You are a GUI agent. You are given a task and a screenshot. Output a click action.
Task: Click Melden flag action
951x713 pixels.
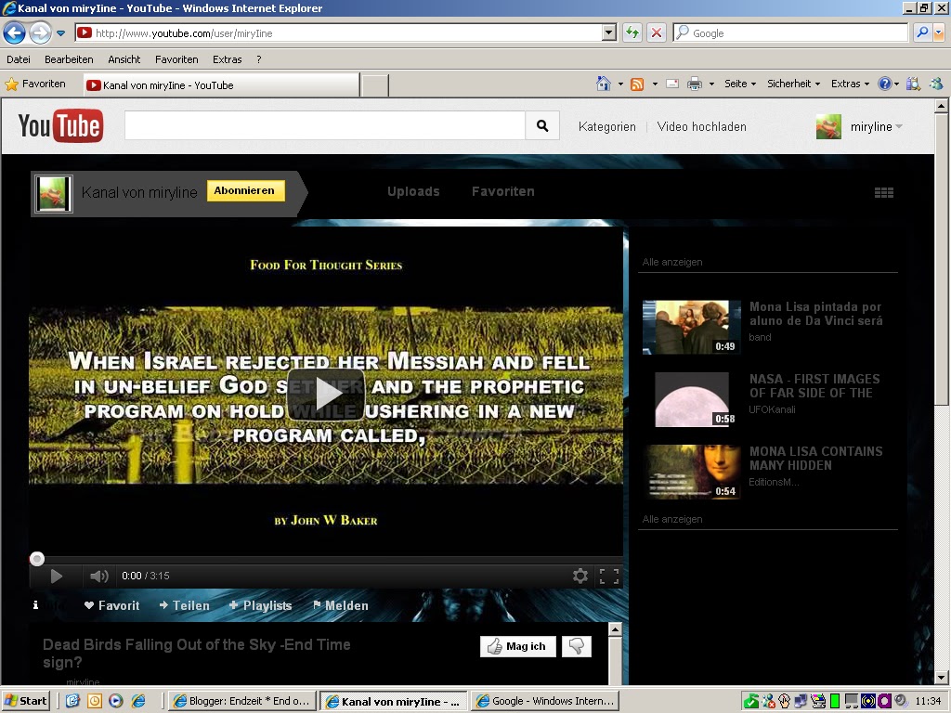[340, 605]
